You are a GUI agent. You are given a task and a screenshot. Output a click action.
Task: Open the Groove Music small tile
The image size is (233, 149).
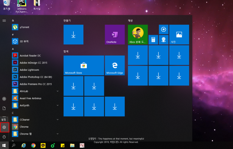pyautogui.click(x=164, y=29)
